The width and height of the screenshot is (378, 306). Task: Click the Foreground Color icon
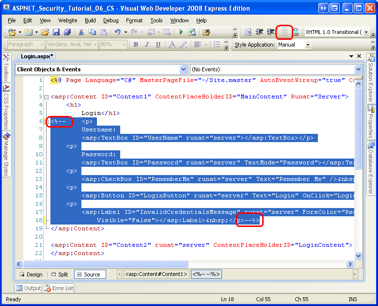pyautogui.click(x=172, y=45)
